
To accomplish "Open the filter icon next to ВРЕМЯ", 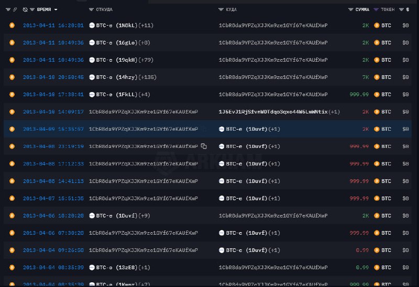I will point(32,9).
